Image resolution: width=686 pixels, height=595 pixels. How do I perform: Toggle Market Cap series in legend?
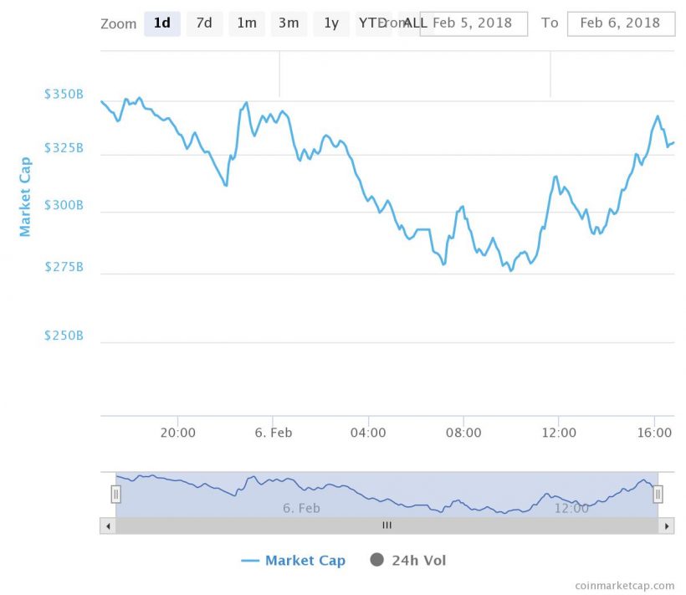[305, 561]
